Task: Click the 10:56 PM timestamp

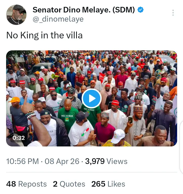Action: 22,161
